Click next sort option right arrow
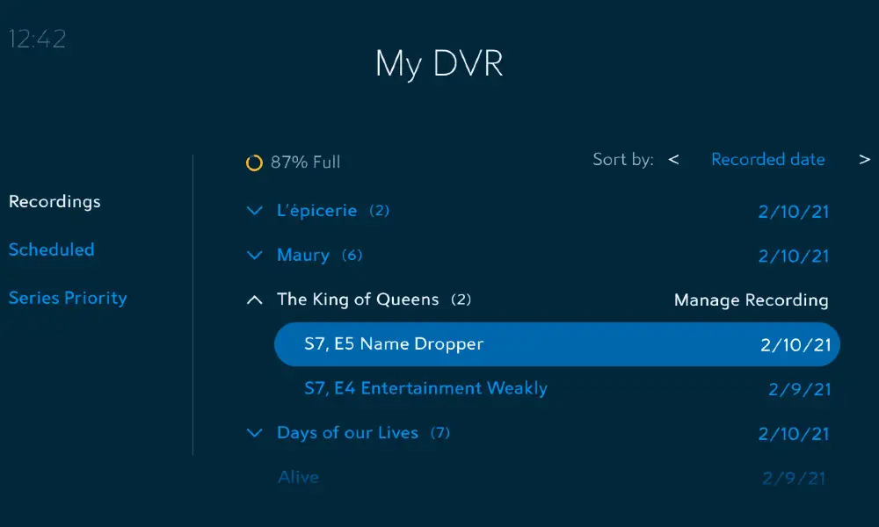This screenshot has height=527, width=879. [864, 160]
